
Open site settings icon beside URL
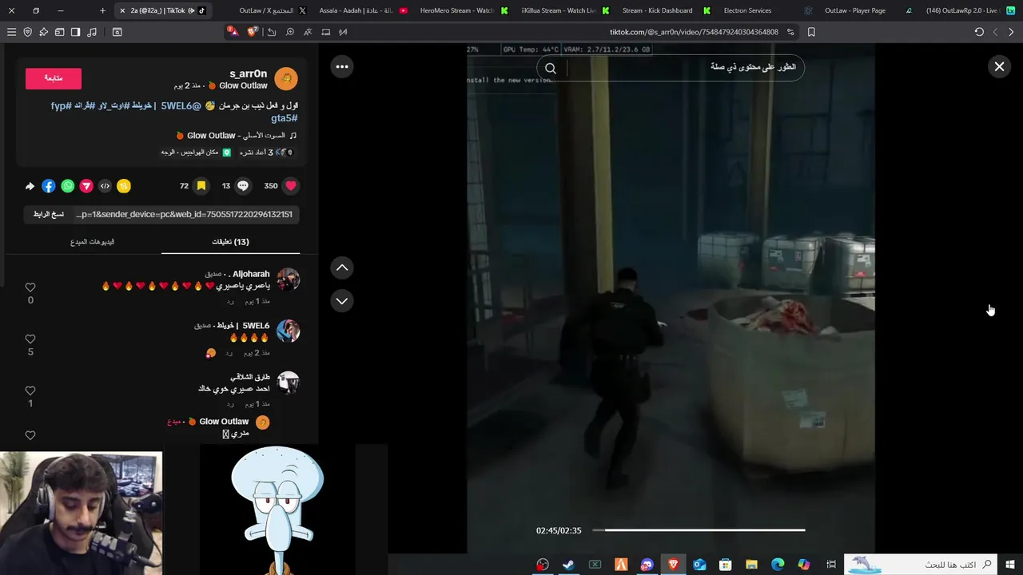790,32
